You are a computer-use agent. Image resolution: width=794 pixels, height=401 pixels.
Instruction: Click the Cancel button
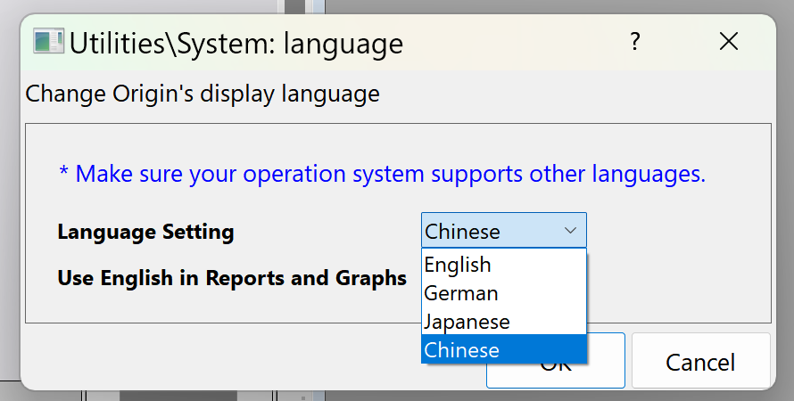click(x=700, y=362)
